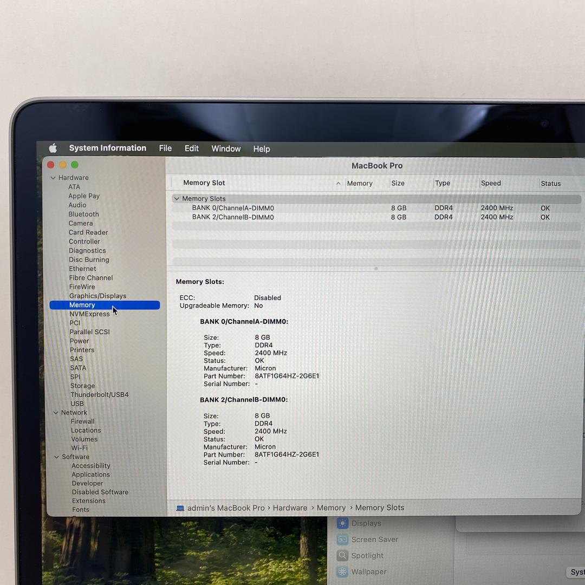Image resolution: width=585 pixels, height=585 pixels.
Task: Select the BANK 2/ChannelB-DIMM0 table row
Action: (377, 217)
